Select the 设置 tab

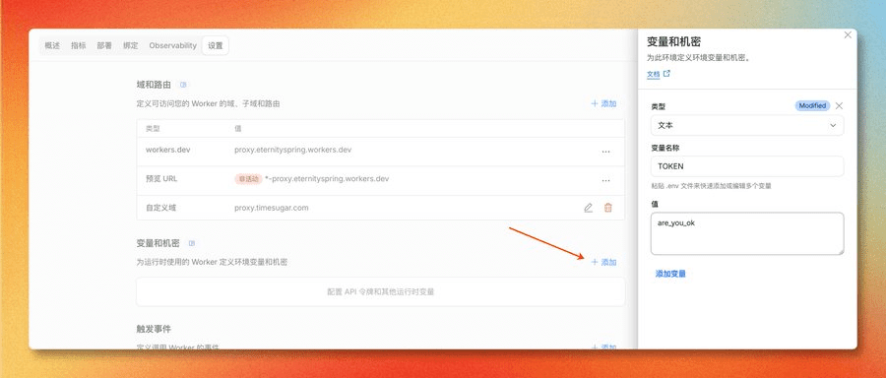coord(216,45)
